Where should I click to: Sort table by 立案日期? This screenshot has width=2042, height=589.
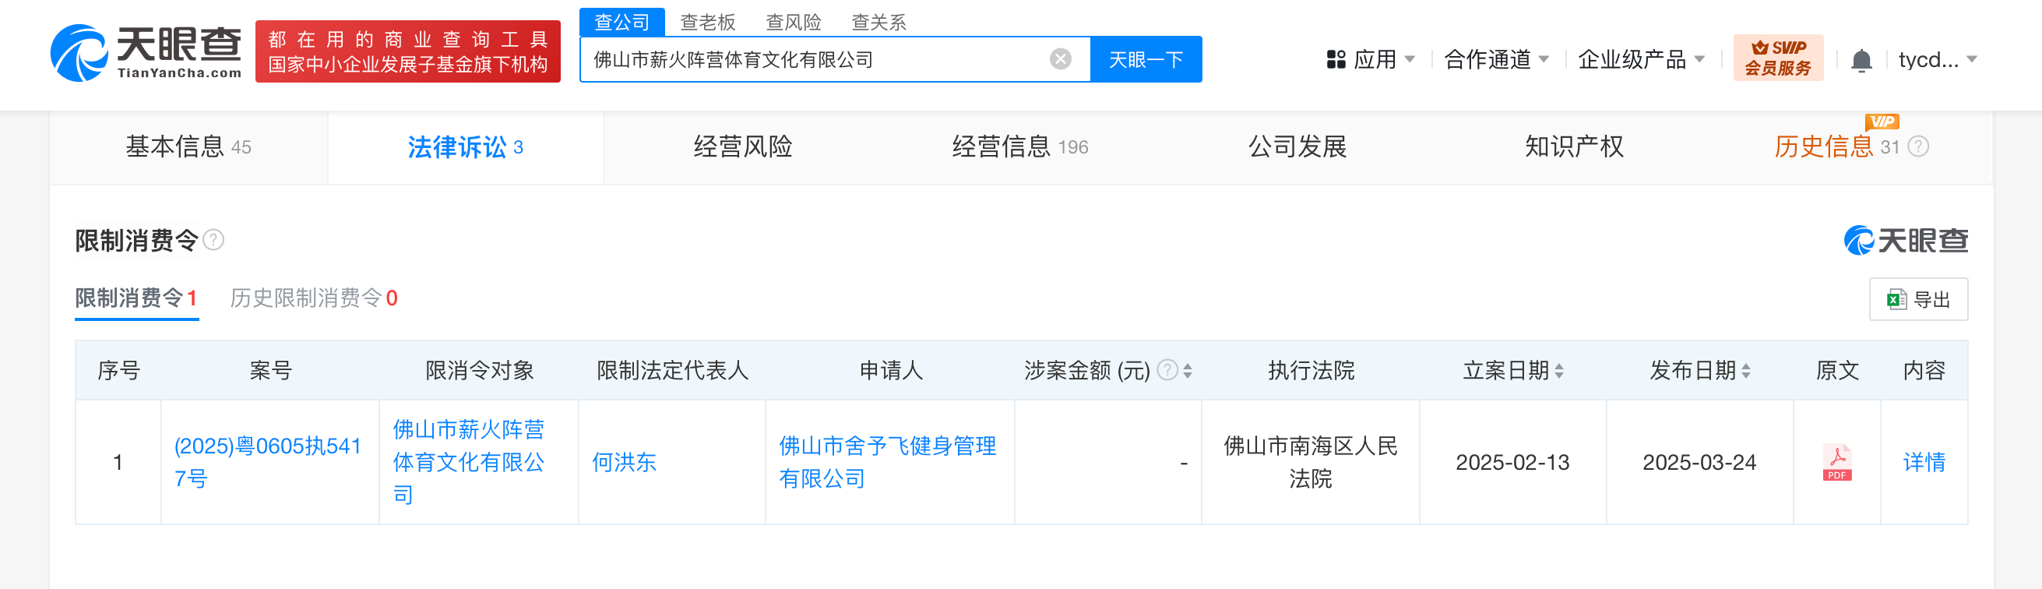[1558, 370]
